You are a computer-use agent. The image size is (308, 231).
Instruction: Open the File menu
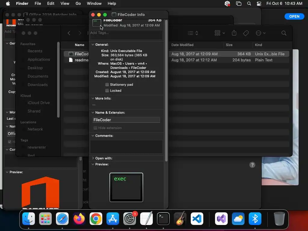pos(38,4)
